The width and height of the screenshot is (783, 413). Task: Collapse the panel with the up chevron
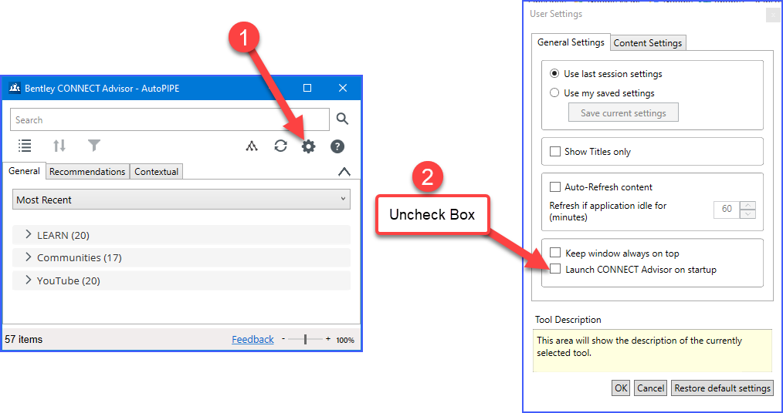pos(344,171)
